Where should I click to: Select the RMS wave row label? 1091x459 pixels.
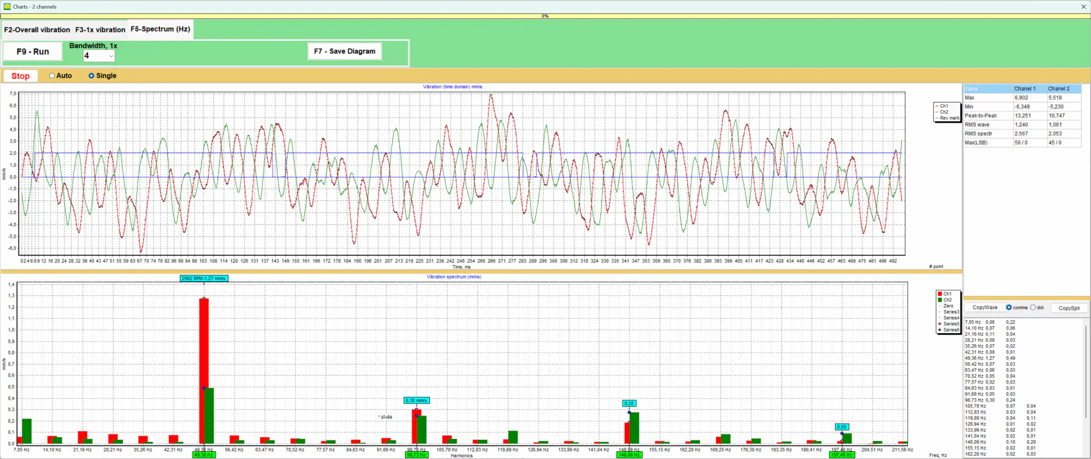[x=977, y=125]
